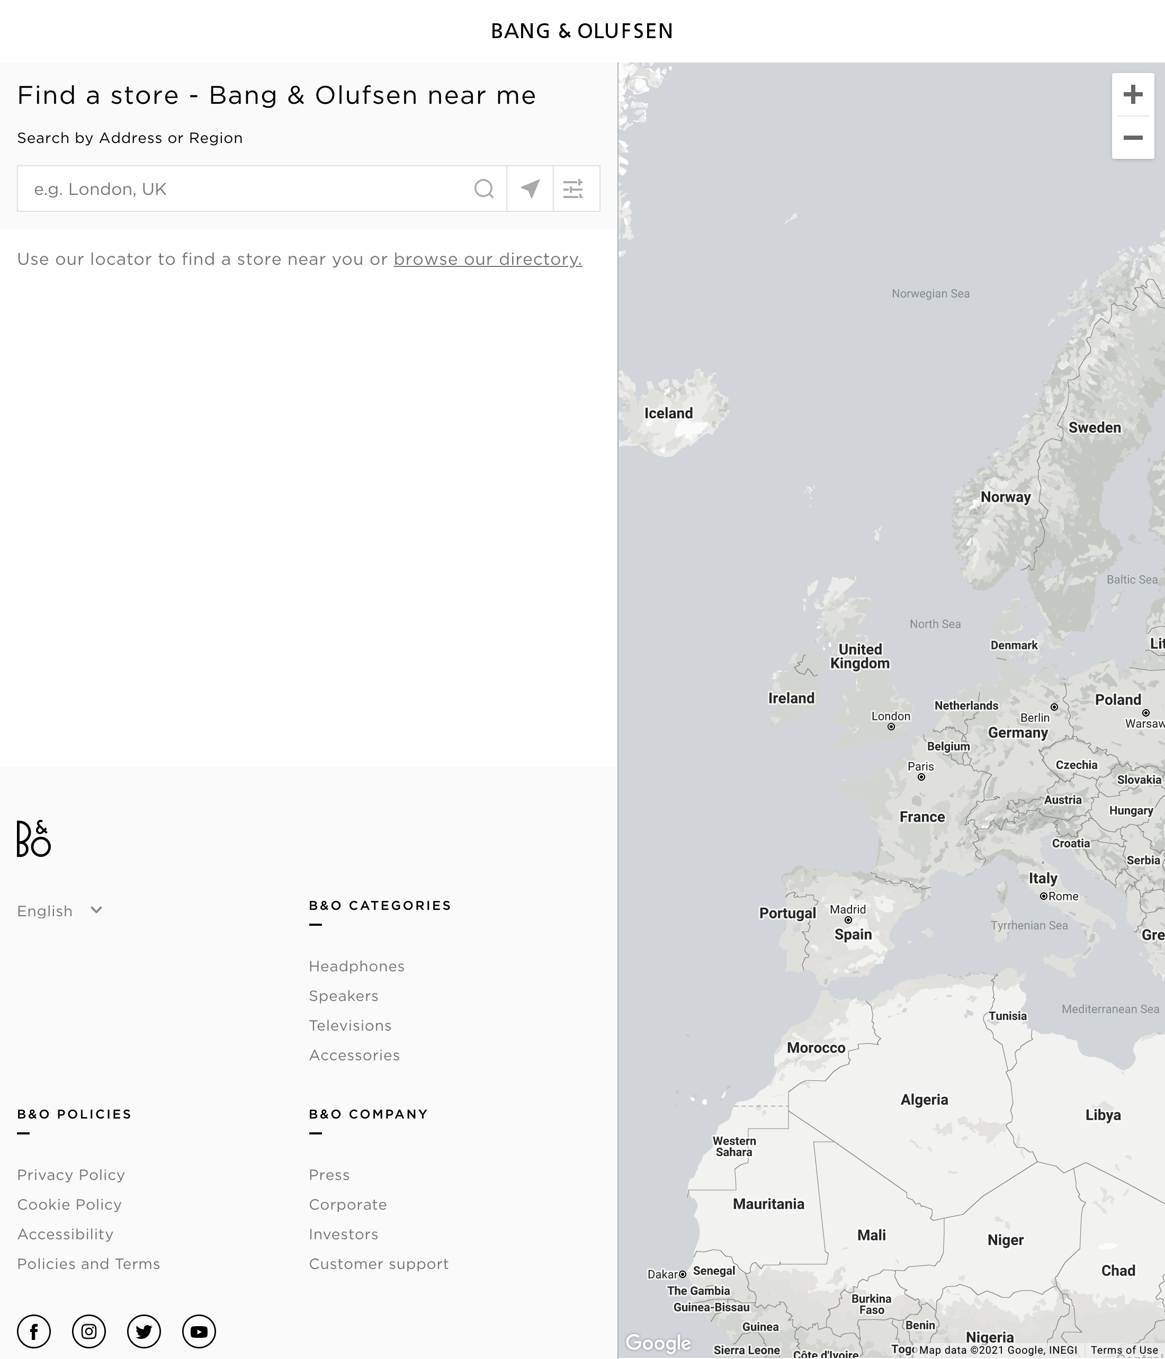Open the store filter options icon

[x=573, y=189]
